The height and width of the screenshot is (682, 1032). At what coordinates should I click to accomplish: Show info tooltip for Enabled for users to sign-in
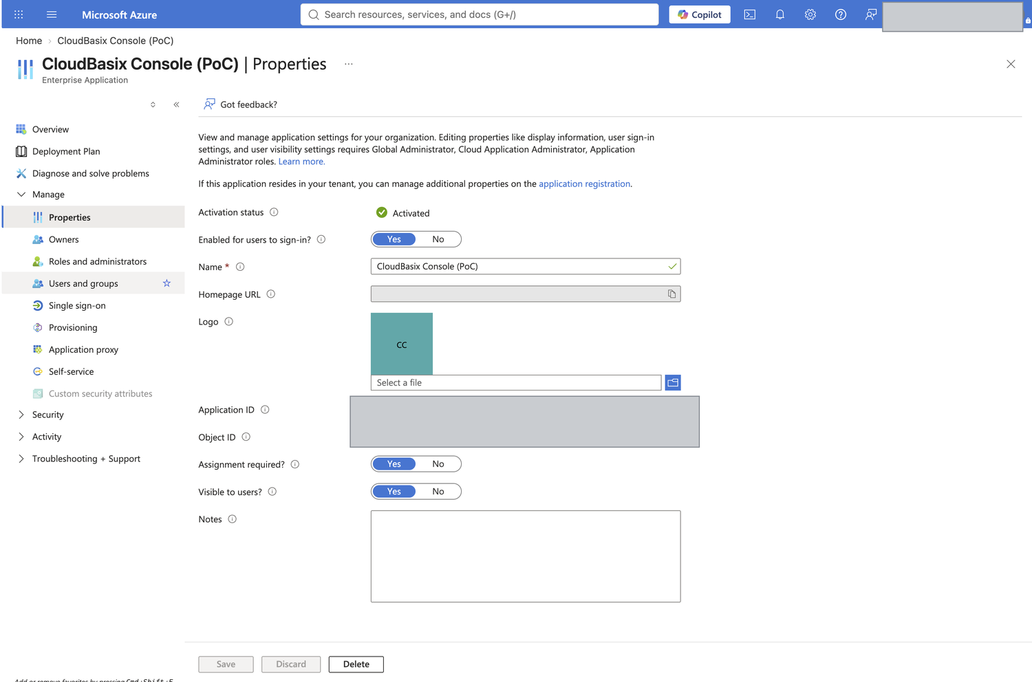[x=321, y=239]
